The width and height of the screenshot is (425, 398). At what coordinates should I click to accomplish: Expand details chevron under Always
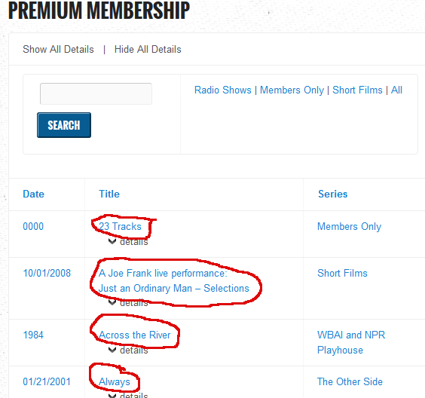tap(112, 396)
